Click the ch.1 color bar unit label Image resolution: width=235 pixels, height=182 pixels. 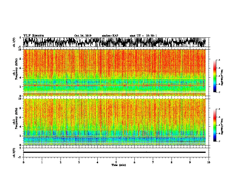[222, 77]
